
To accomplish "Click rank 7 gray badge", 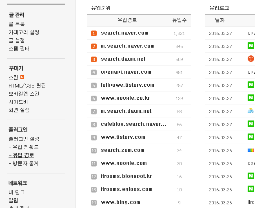I will 94,112.
